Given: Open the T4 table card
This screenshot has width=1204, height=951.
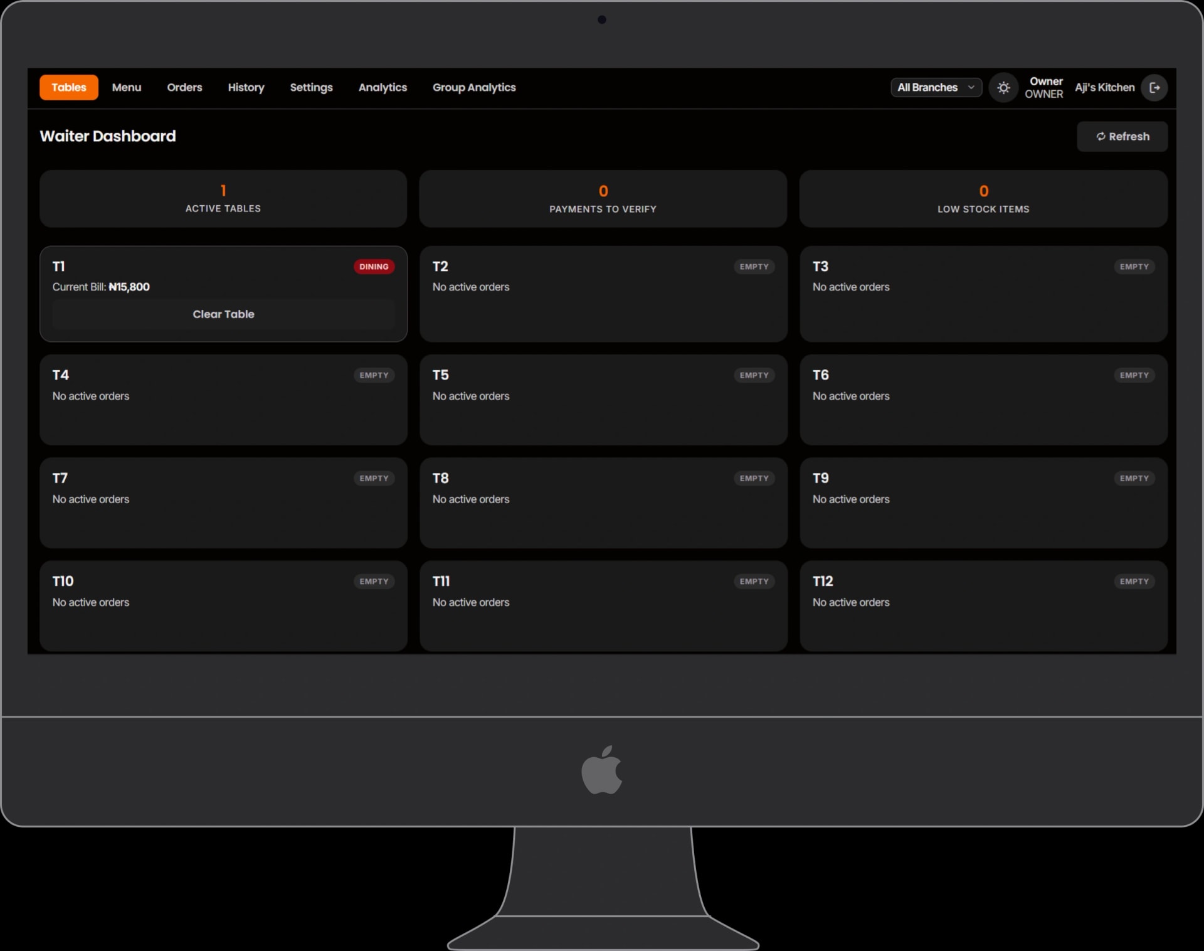Looking at the screenshot, I should pyautogui.click(x=223, y=400).
